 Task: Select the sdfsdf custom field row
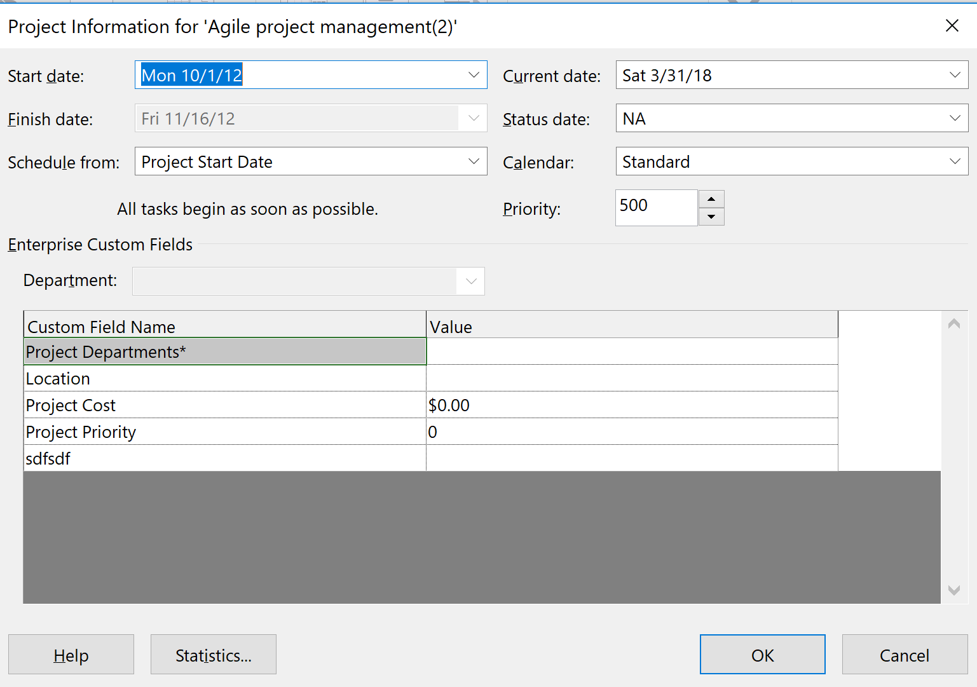[224, 459]
